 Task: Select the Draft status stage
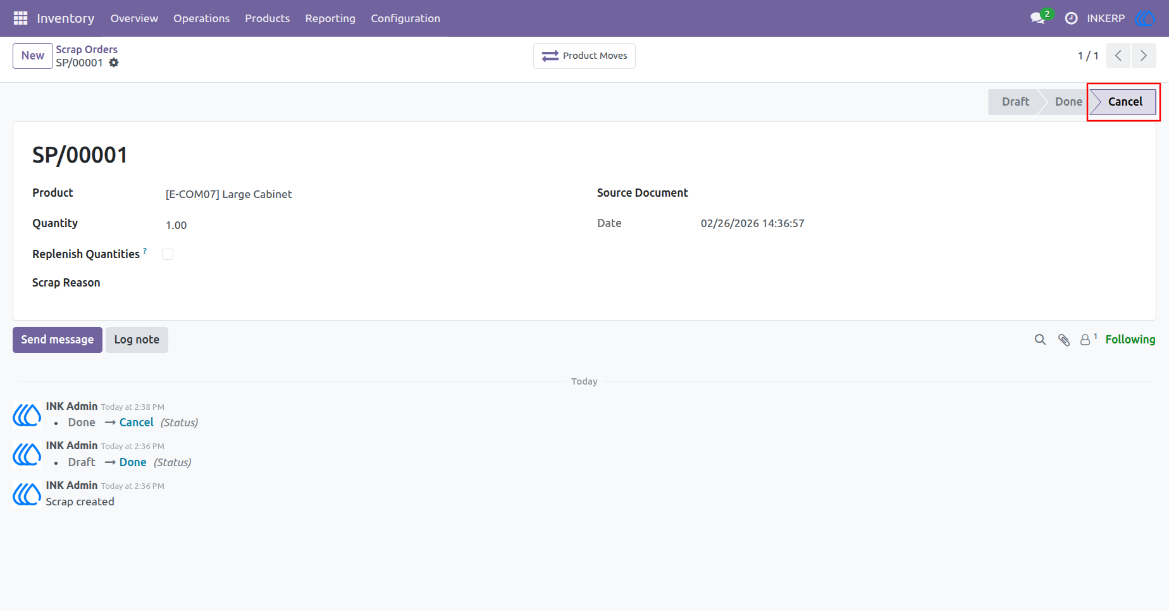(x=1015, y=102)
